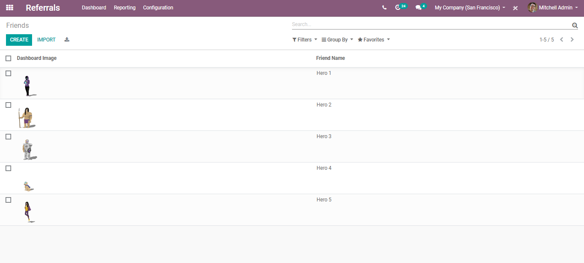The width and height of the screenshot is (584, 263).
Task: Select the Hero 3 row checkbox
Action: [x=8, y=136]
